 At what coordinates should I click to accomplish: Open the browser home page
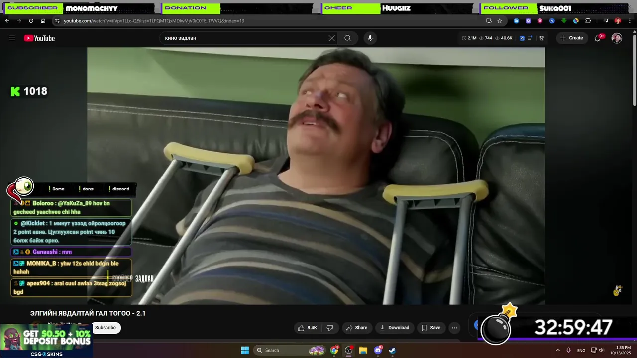[43, 21]
